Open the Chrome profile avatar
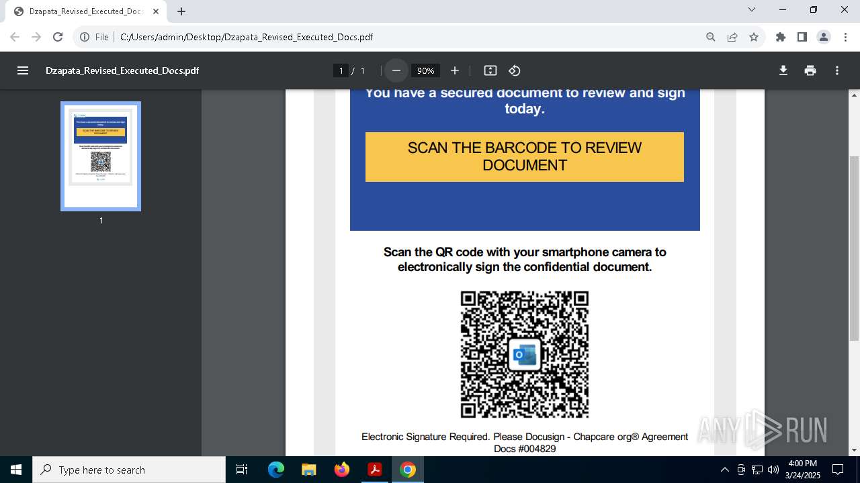 tap(824, 37)
